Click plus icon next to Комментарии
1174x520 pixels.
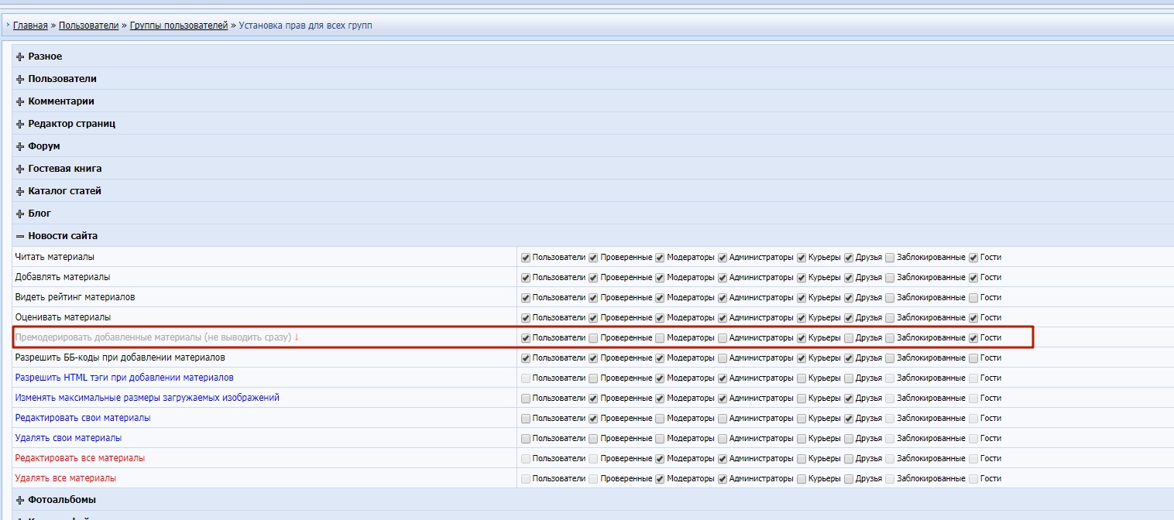20,101
